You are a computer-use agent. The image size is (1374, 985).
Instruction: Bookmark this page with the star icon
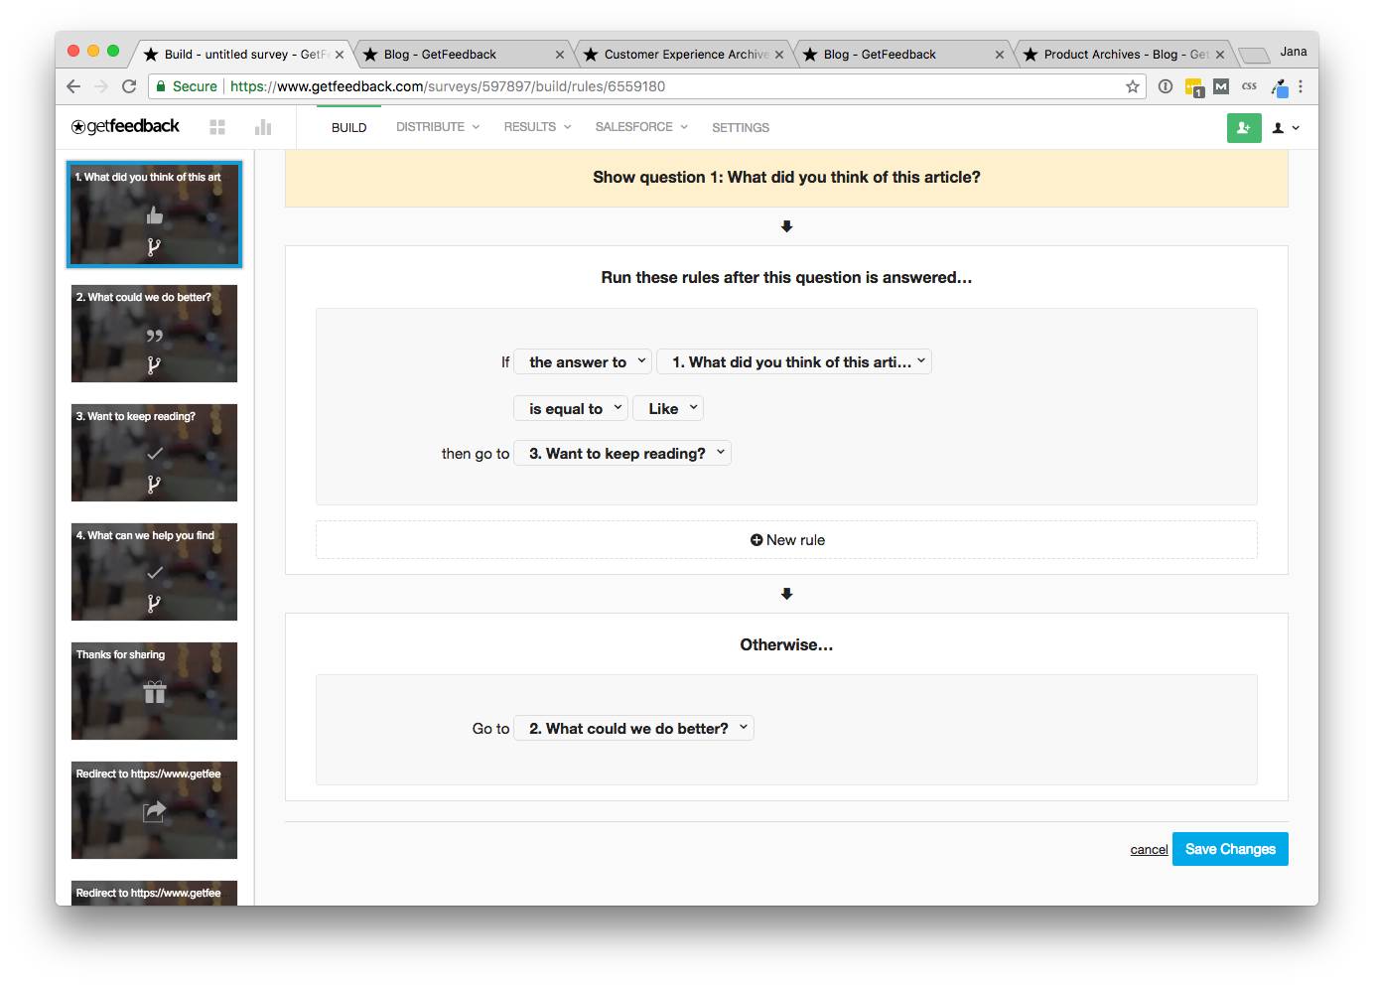pos(1133,86)
